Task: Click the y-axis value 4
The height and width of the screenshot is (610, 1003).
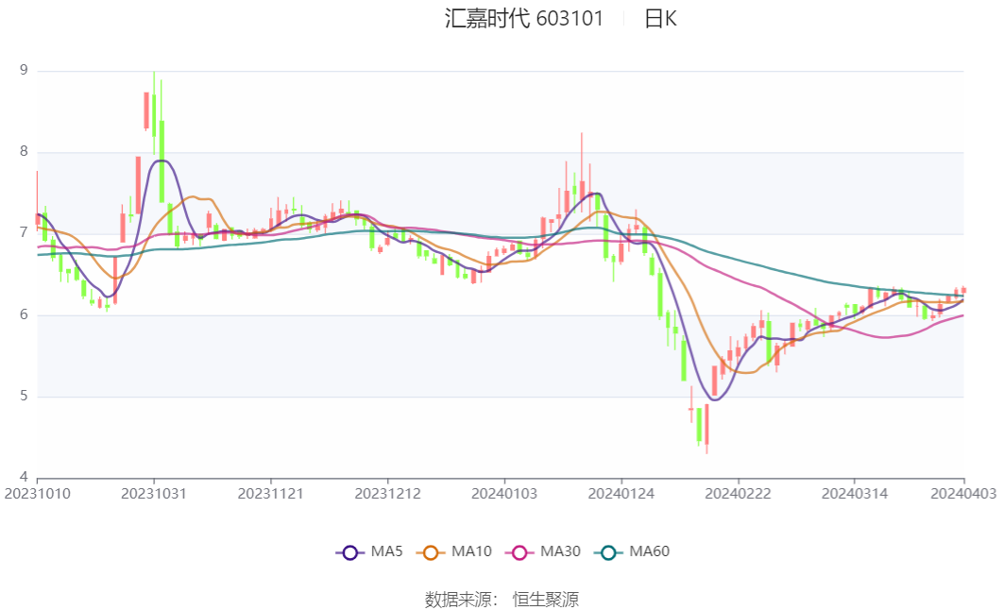Action: [24, 477]
